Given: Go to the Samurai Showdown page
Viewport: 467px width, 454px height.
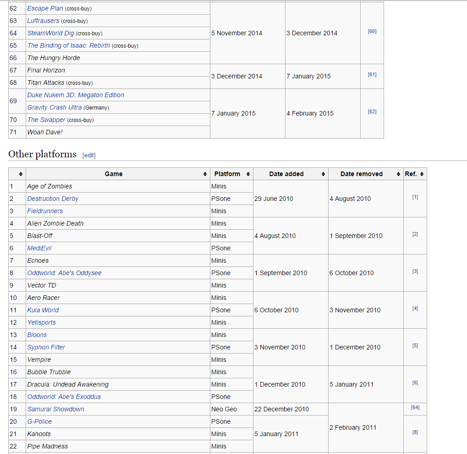Looking at the screenshot, I should click(56, 409).
